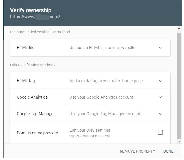Select the HTML file method label

coord(26,48)
